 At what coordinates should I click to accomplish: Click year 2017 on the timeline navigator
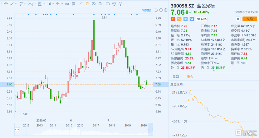(x=96, y=126)
